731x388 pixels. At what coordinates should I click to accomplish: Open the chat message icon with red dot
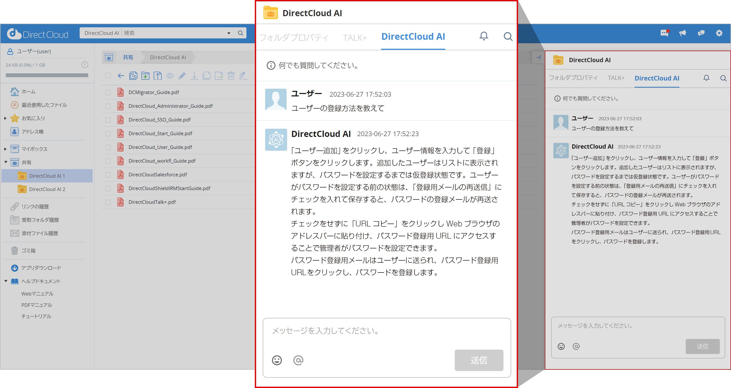[665, 33]
